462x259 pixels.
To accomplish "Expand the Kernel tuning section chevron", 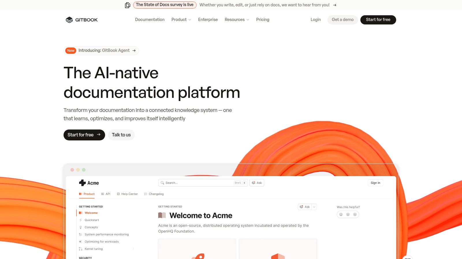I will pos(133,249).
